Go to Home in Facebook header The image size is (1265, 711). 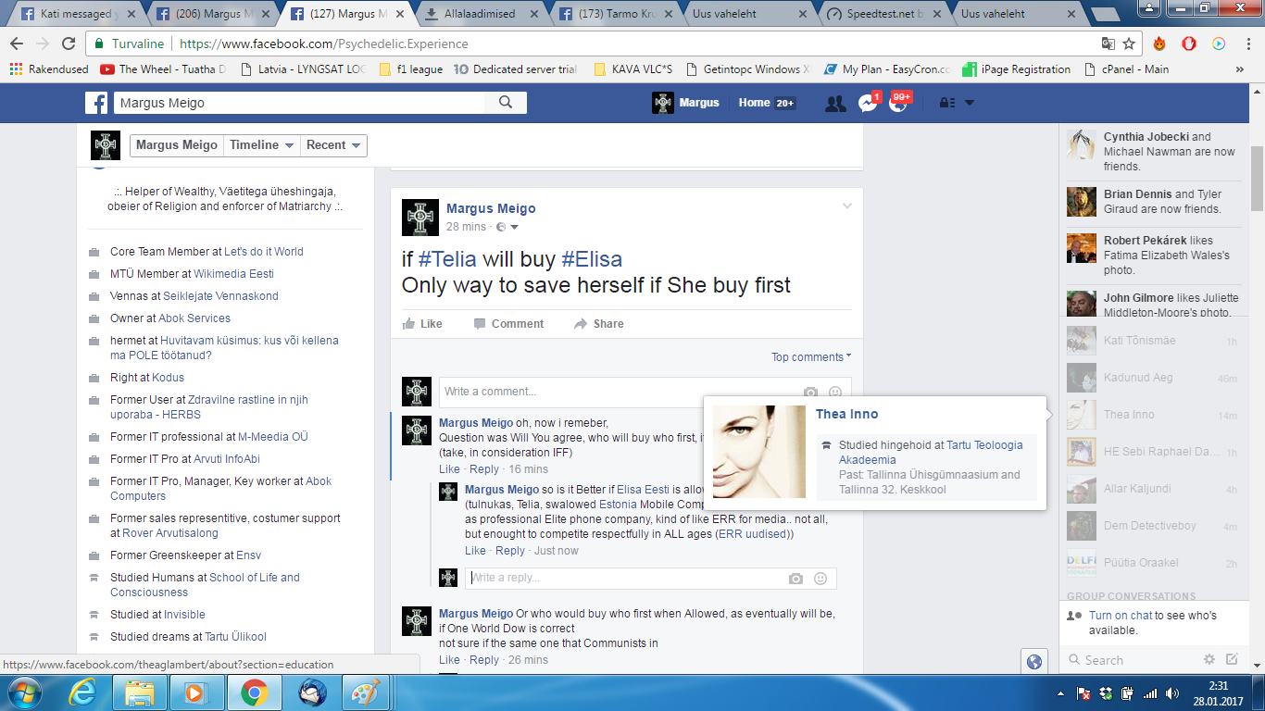click(754, 103)
